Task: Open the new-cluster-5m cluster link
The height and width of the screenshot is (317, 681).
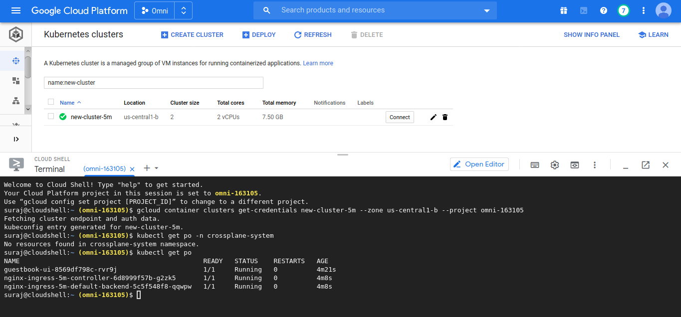Action: tap(91, 117)
